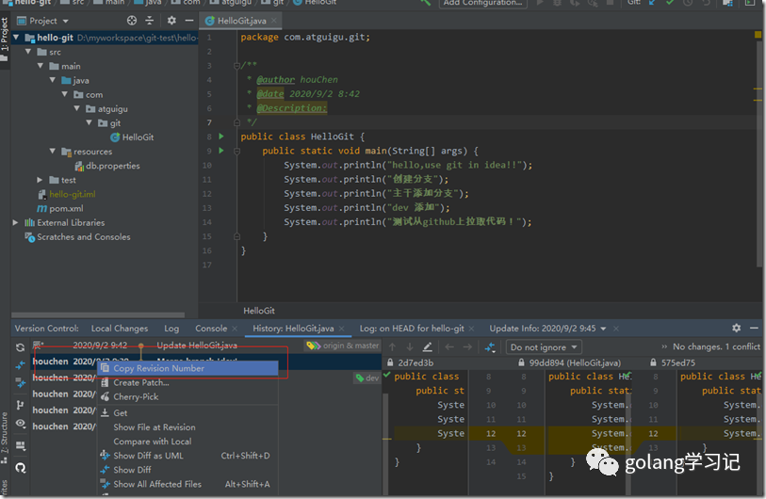Open Version Control panel settings gear
Viewport: 766px width, 499px height.
click(736, 328)
